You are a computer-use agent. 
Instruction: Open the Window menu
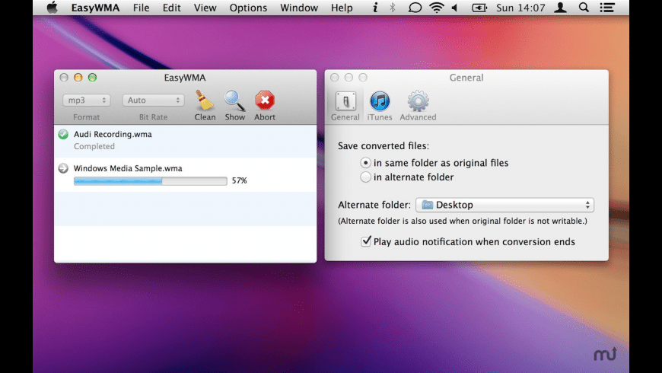(x=299, y=8)
